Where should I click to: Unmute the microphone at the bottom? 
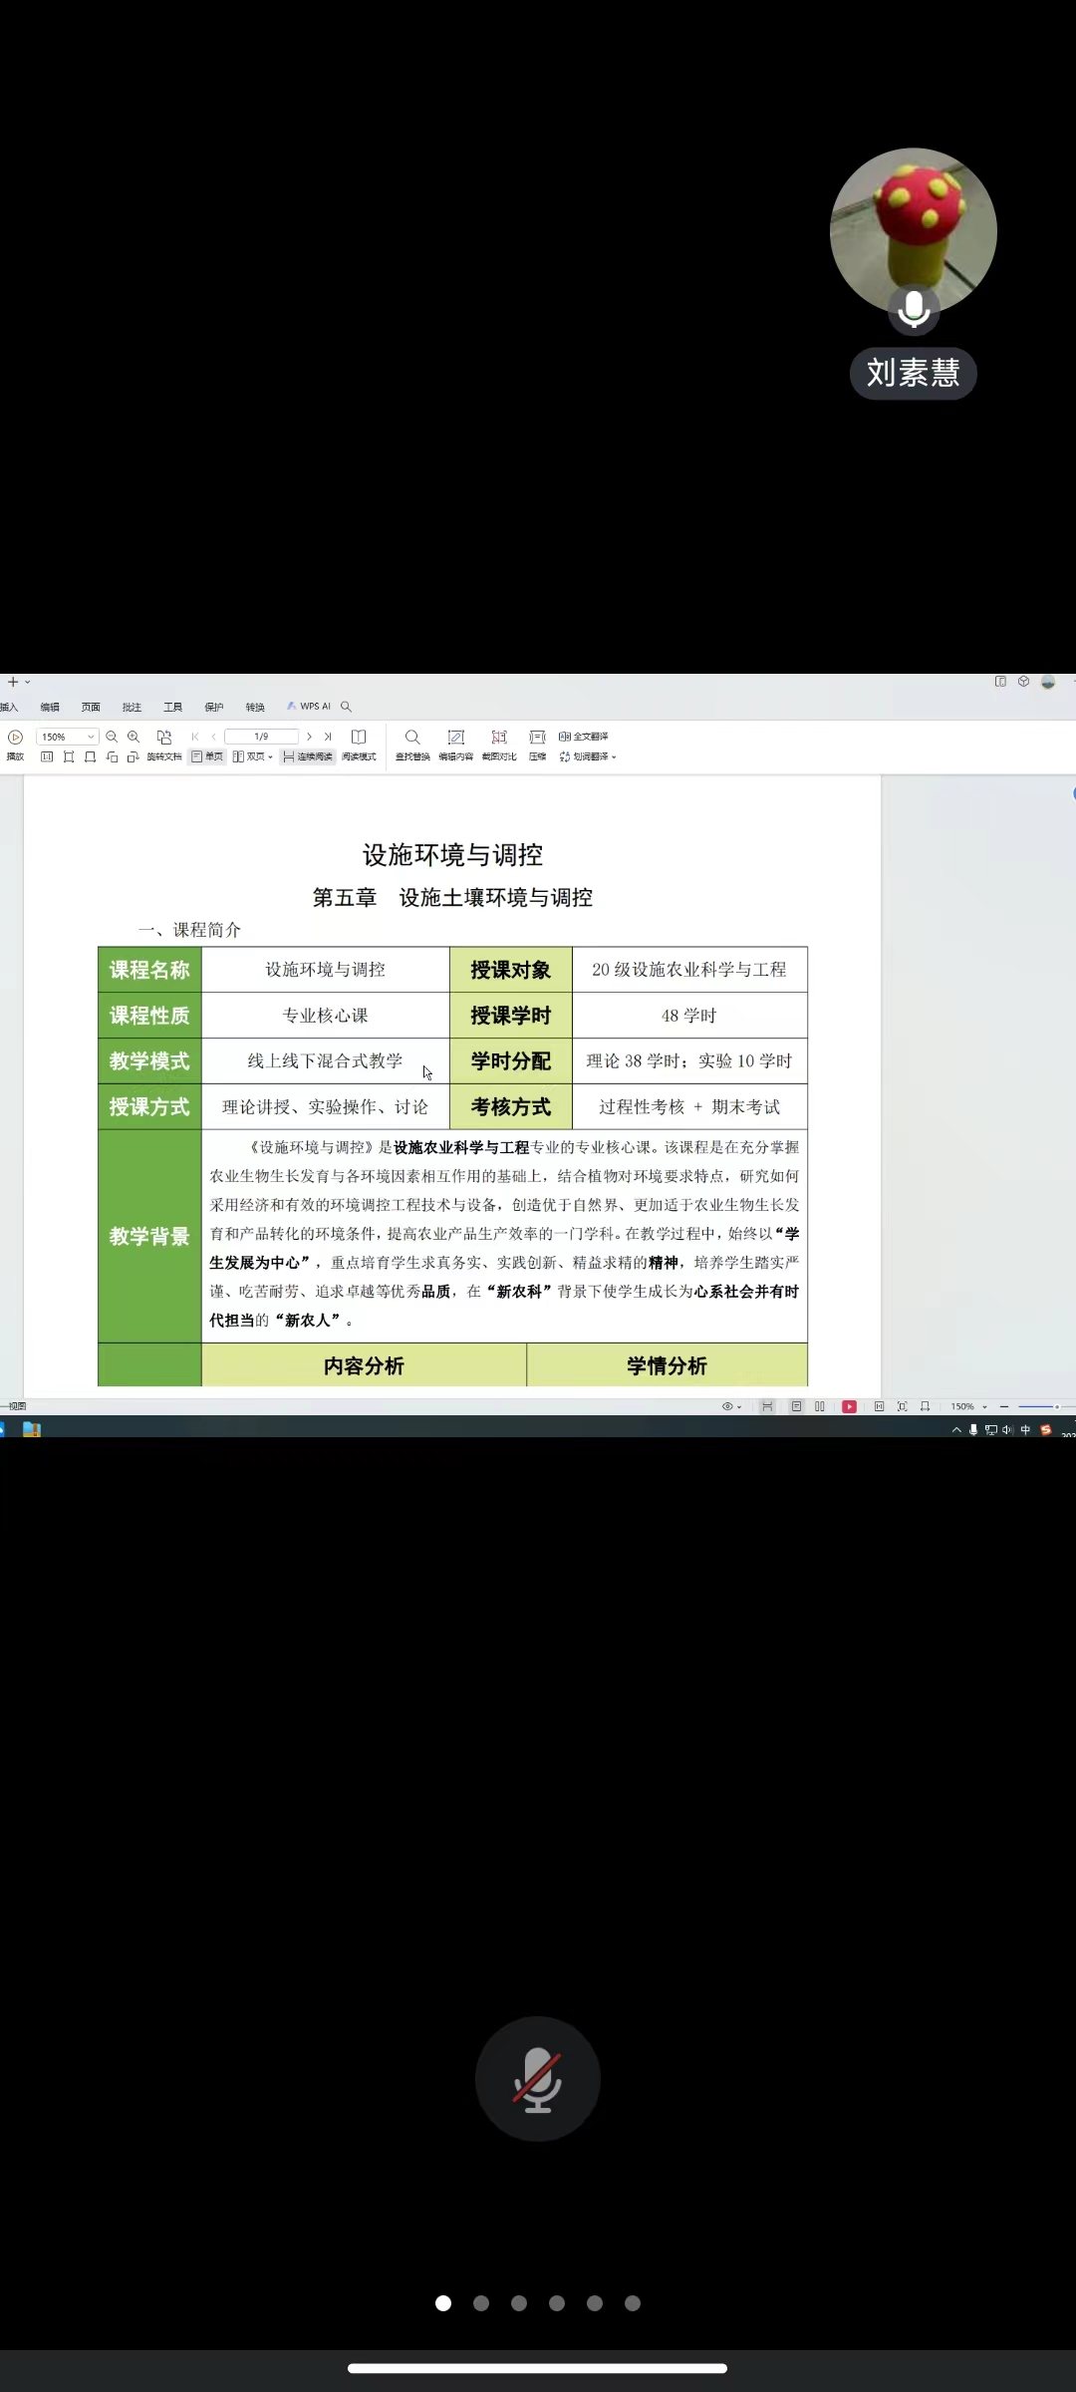point(538,2078)
